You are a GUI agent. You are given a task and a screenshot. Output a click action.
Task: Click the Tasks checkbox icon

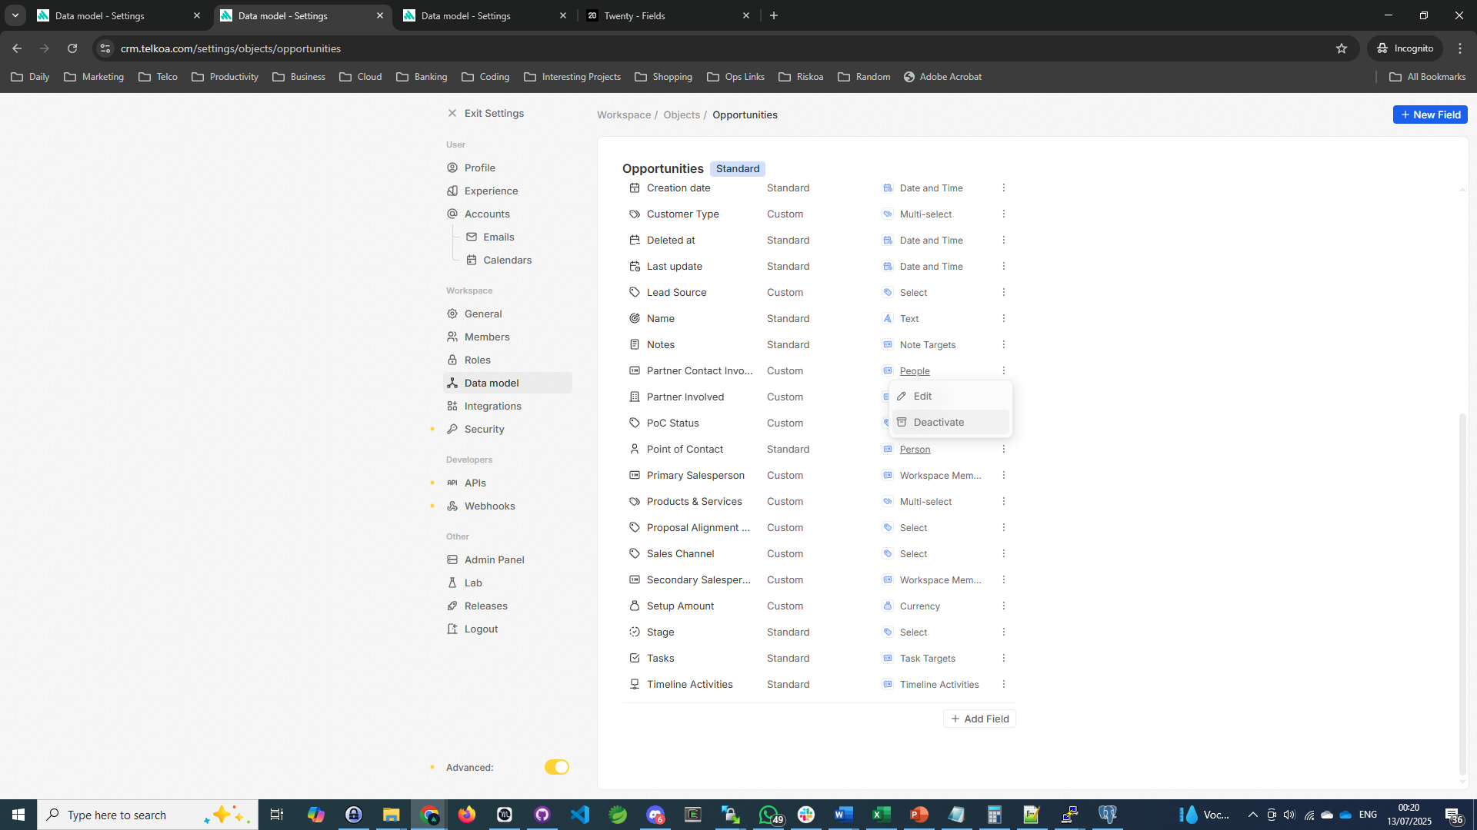(635, 658)
